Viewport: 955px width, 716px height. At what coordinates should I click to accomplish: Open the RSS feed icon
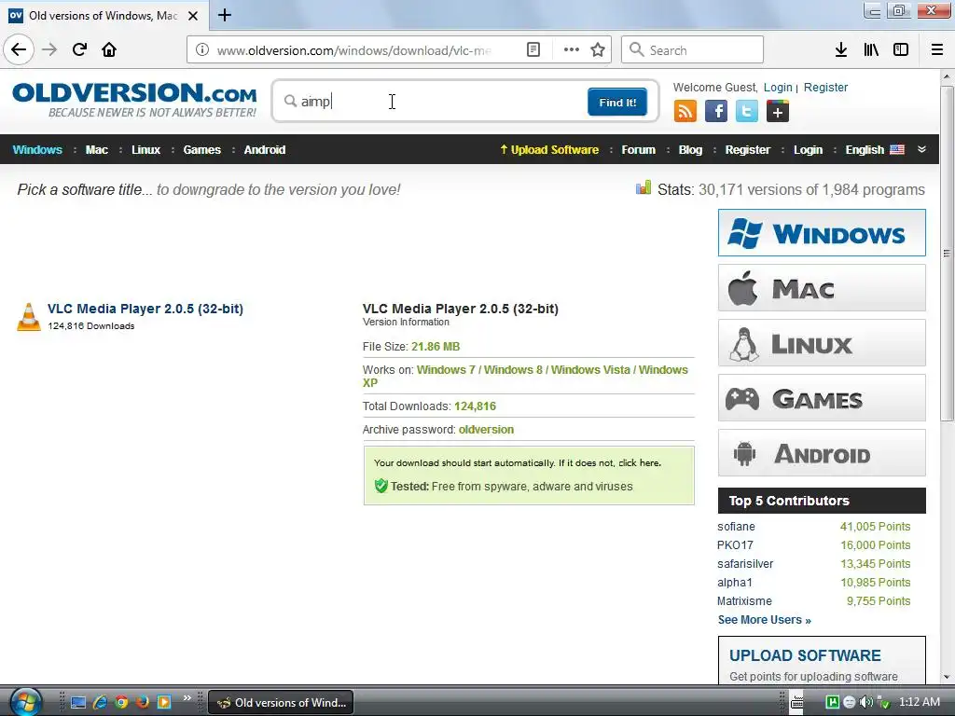point(685,112)
